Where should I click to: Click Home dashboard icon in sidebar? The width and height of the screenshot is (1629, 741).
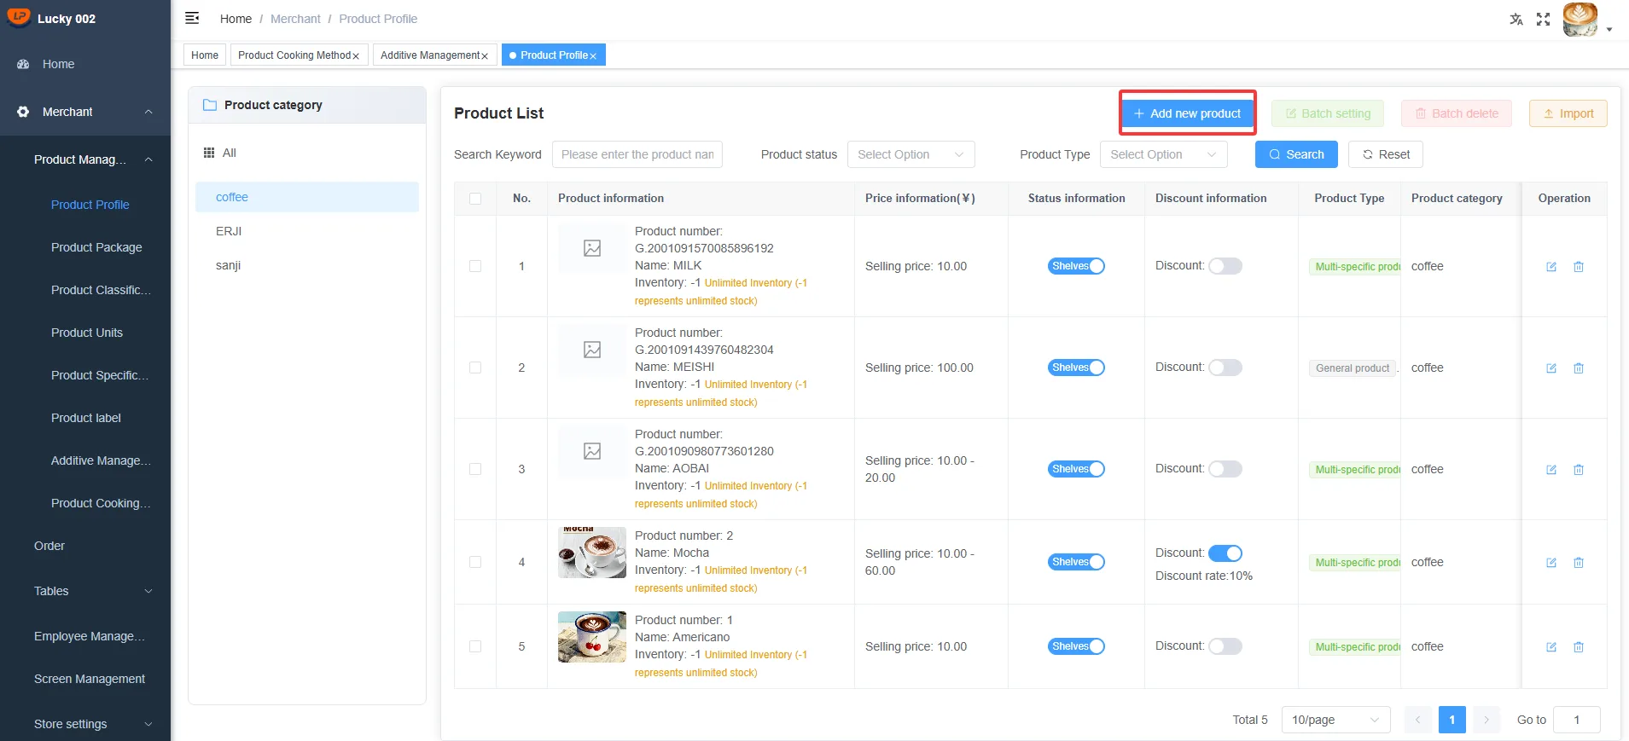tap(23, 64)
